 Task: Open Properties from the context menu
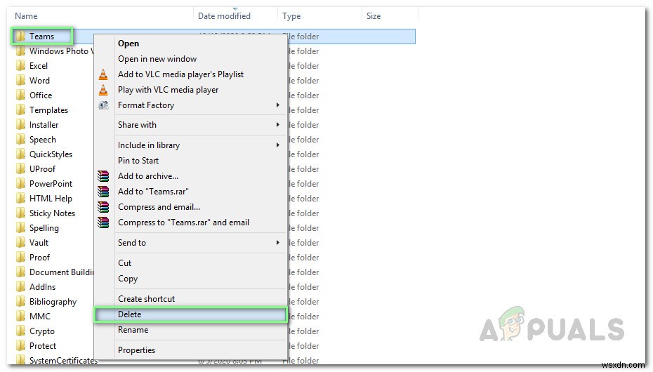[x=136, y=350]
